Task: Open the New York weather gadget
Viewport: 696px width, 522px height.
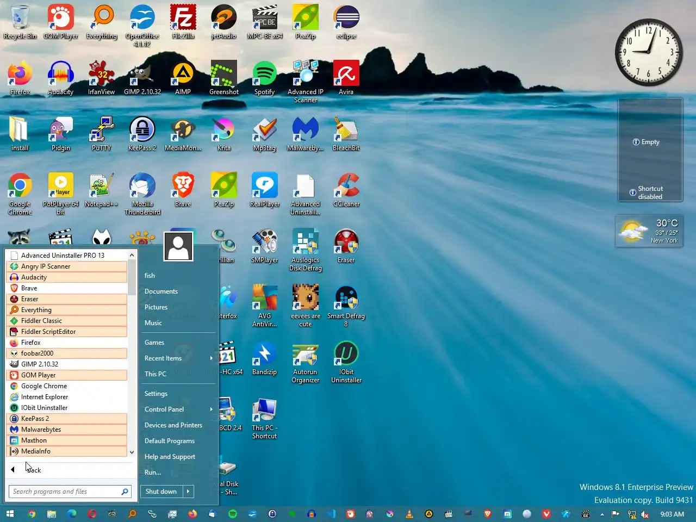Action: coord(649,231)
